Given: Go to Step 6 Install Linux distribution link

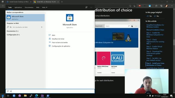Looking at the screenshot, I should click(x=155, y=64).
